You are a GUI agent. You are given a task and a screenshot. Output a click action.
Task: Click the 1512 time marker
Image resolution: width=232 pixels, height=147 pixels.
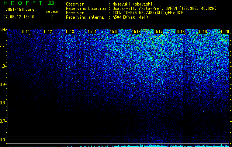(48, 32)
